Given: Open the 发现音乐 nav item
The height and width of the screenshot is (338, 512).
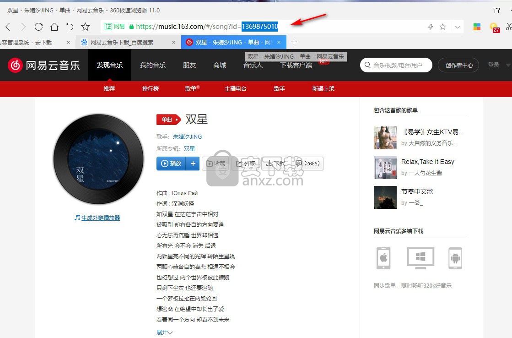Looking at the screenshot, I should [110, 65].
